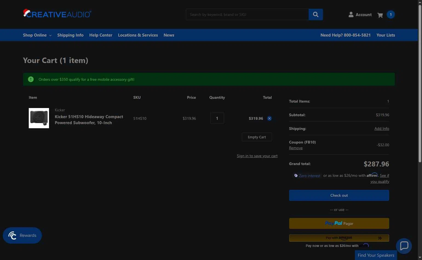Click the Your Cart (1 item) heading

click(56, 60)
